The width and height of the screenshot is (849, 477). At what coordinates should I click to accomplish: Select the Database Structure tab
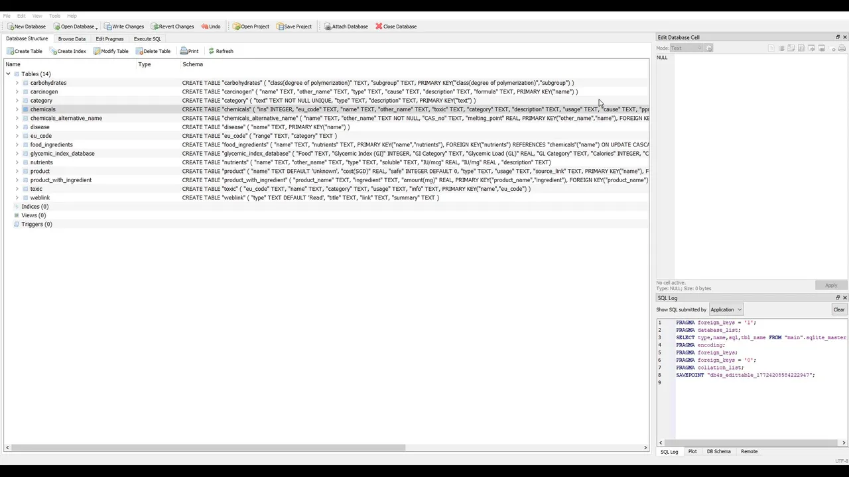[x=27, y=38]
